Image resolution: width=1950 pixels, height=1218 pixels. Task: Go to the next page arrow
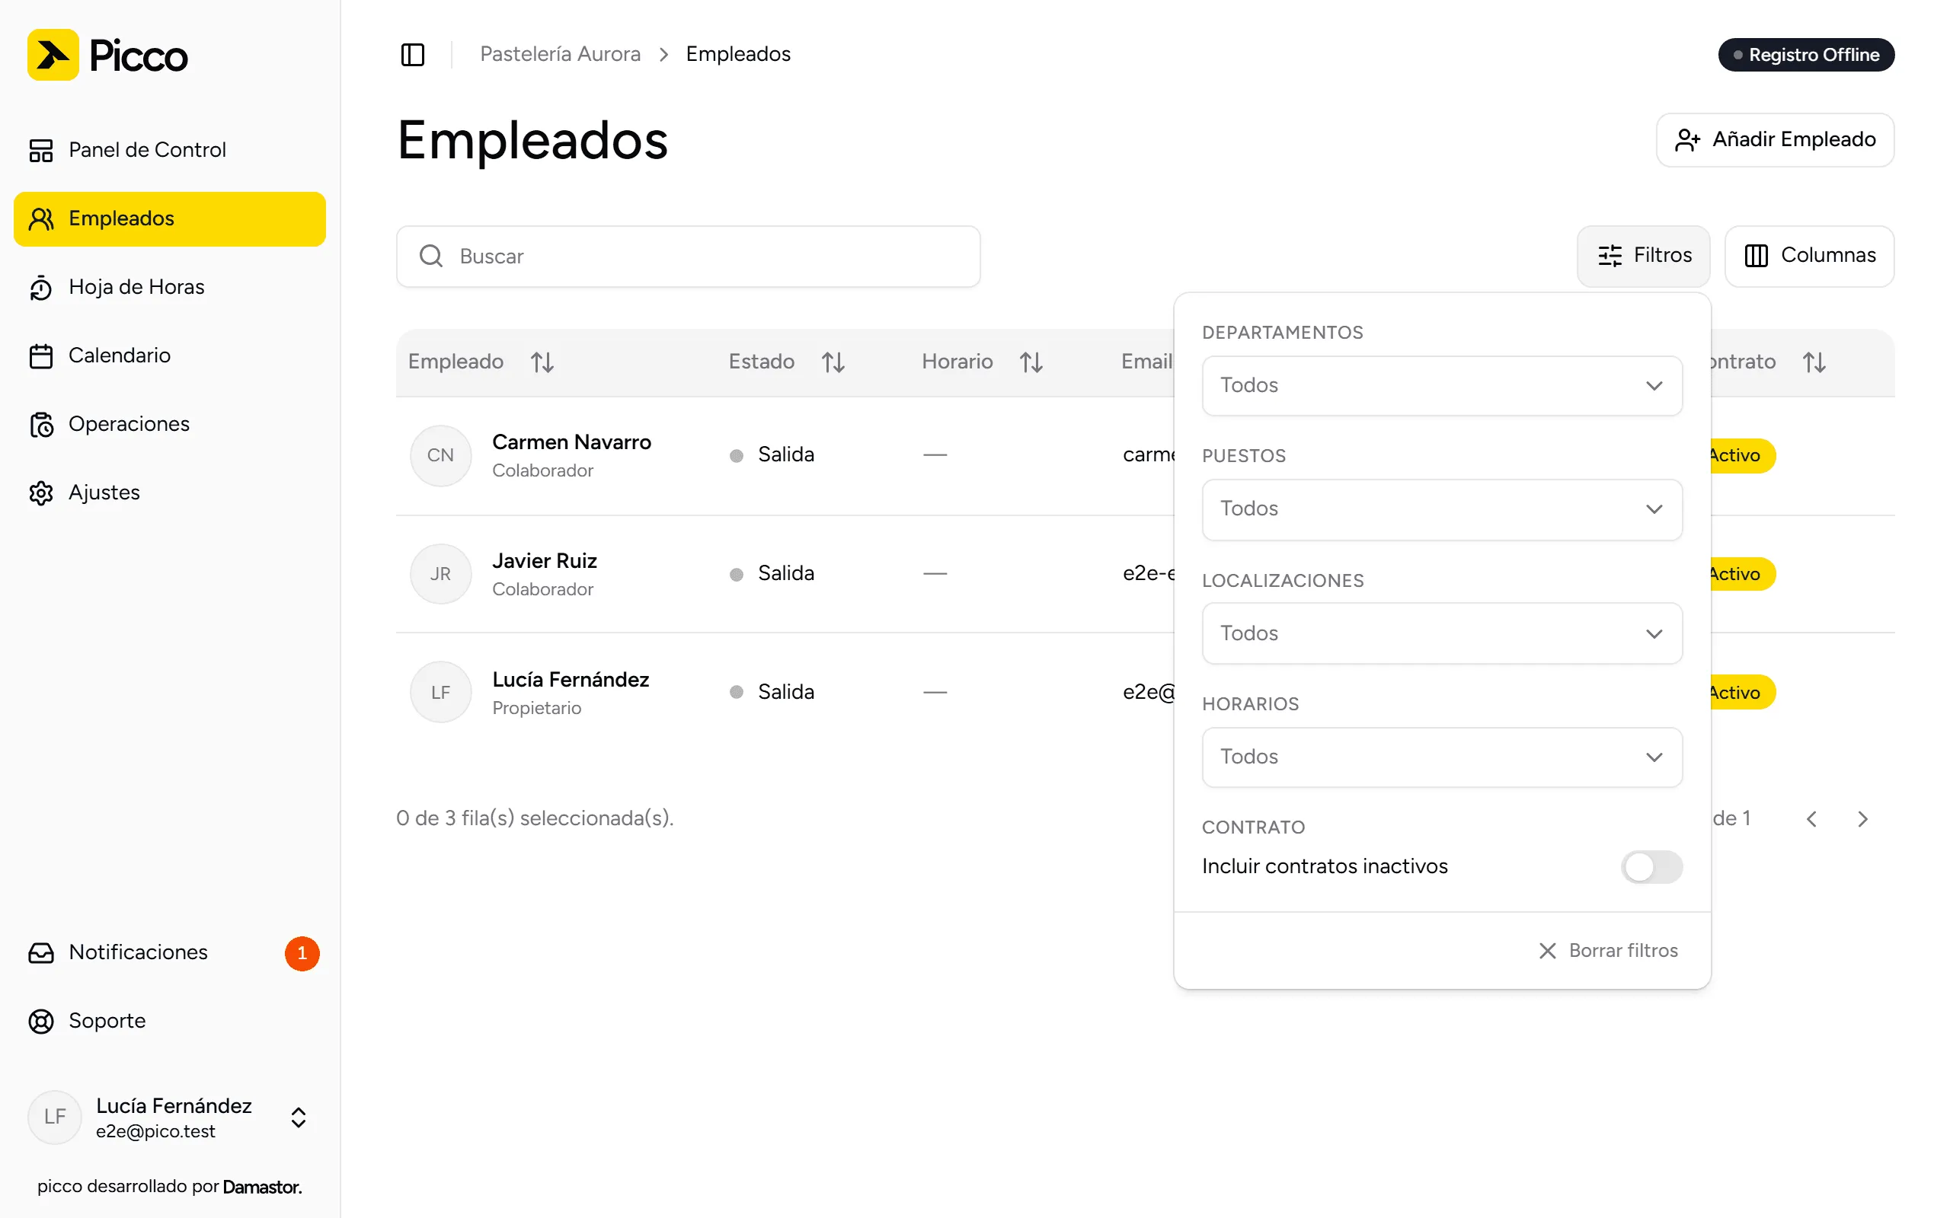pyautogui.click(x=1862, y=819)
